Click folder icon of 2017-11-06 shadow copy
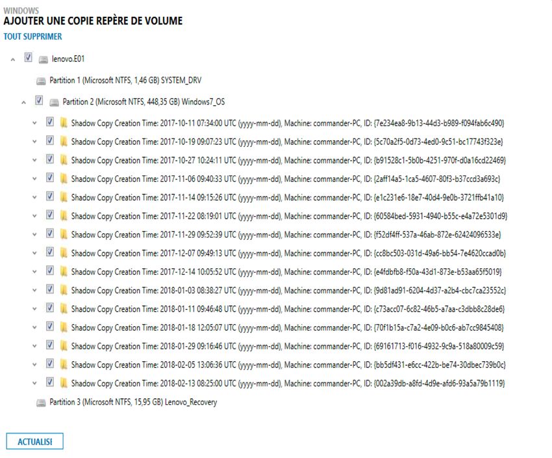This screenshot has width=552, height=458. 64,179
